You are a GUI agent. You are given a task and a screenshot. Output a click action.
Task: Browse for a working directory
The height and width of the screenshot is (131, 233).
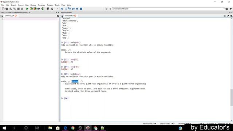click(227, 9)
